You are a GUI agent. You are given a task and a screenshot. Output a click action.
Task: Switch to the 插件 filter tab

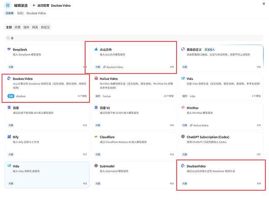click(26, 27)
